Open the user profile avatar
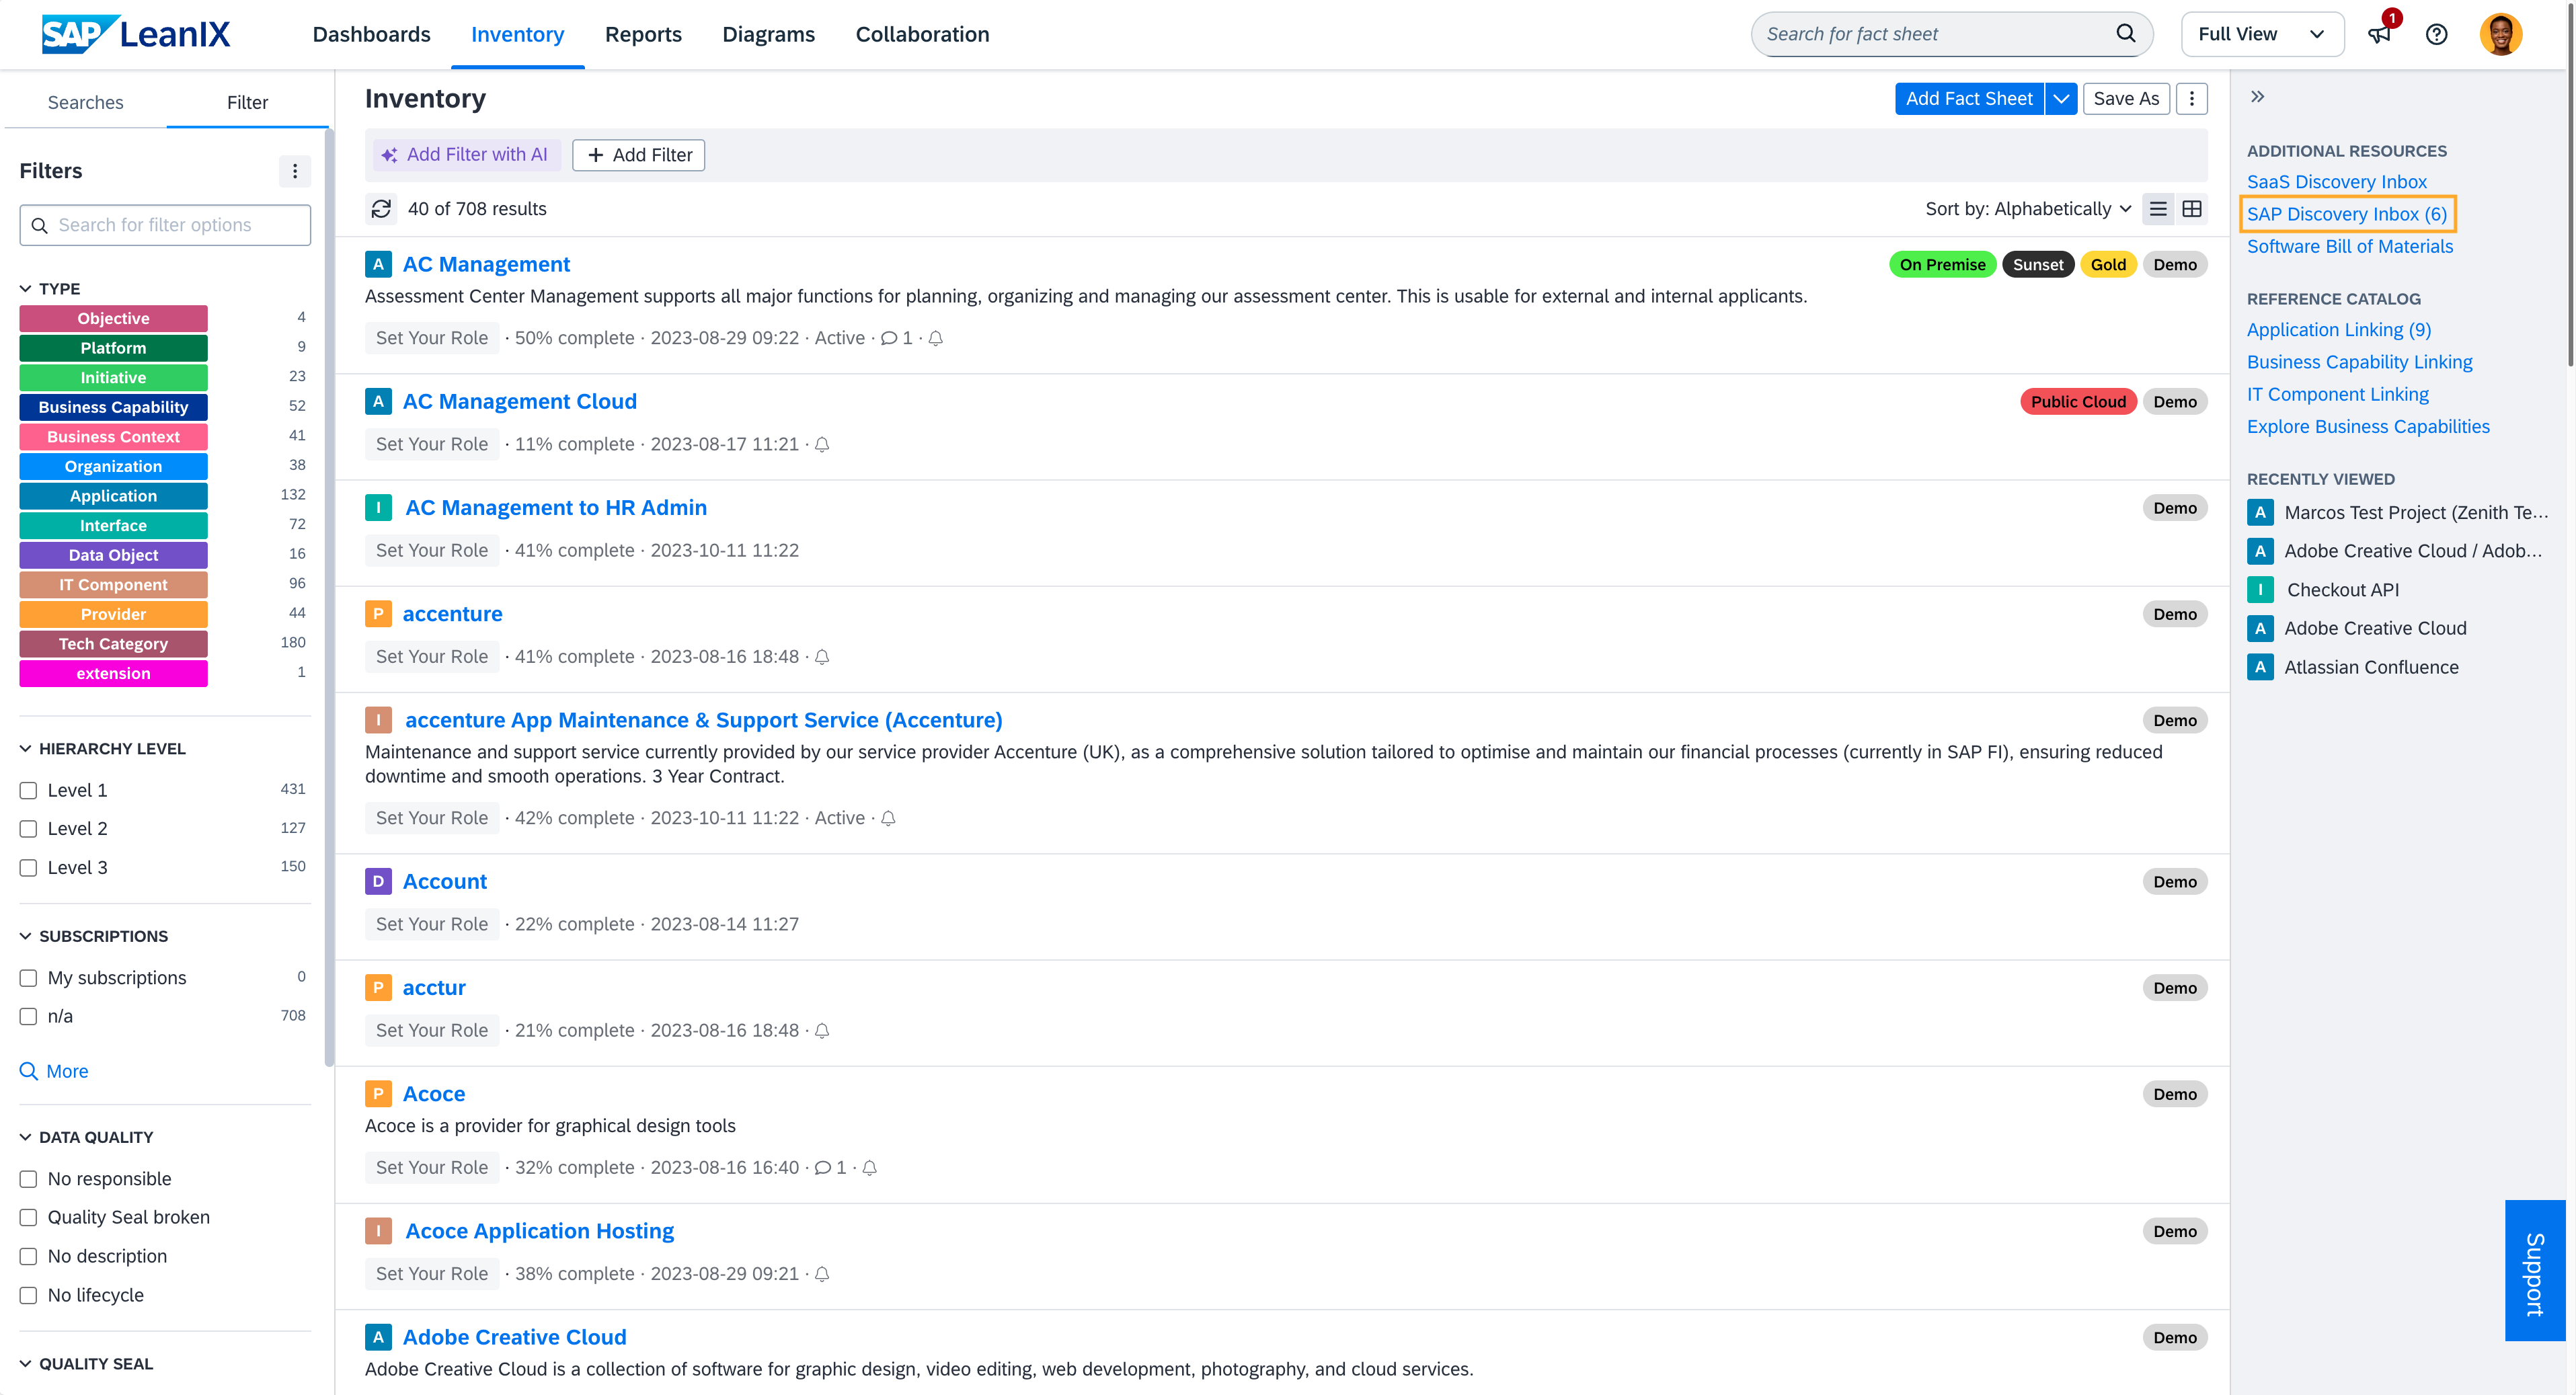This screenshot has width=2576, height=1395. pyautogui.click(x=2500, y=34)
